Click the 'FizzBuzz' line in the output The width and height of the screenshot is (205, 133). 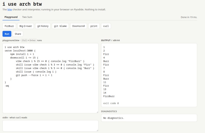click(x=109, y=96)
